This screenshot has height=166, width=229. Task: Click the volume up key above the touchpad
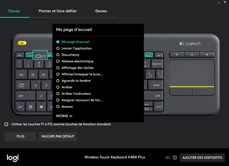click(x=207, y=55)
